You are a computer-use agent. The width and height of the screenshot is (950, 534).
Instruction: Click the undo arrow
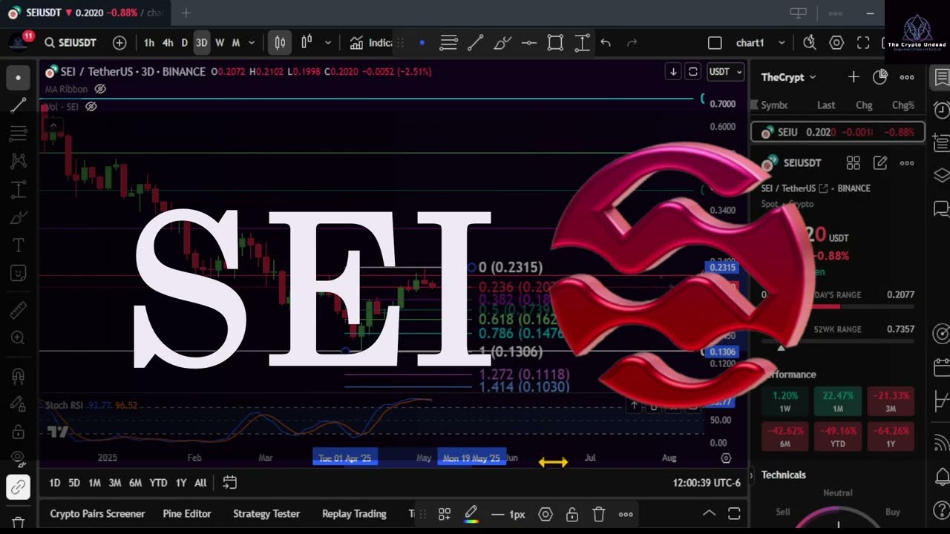pyautogui.click(x=606, y=43)
